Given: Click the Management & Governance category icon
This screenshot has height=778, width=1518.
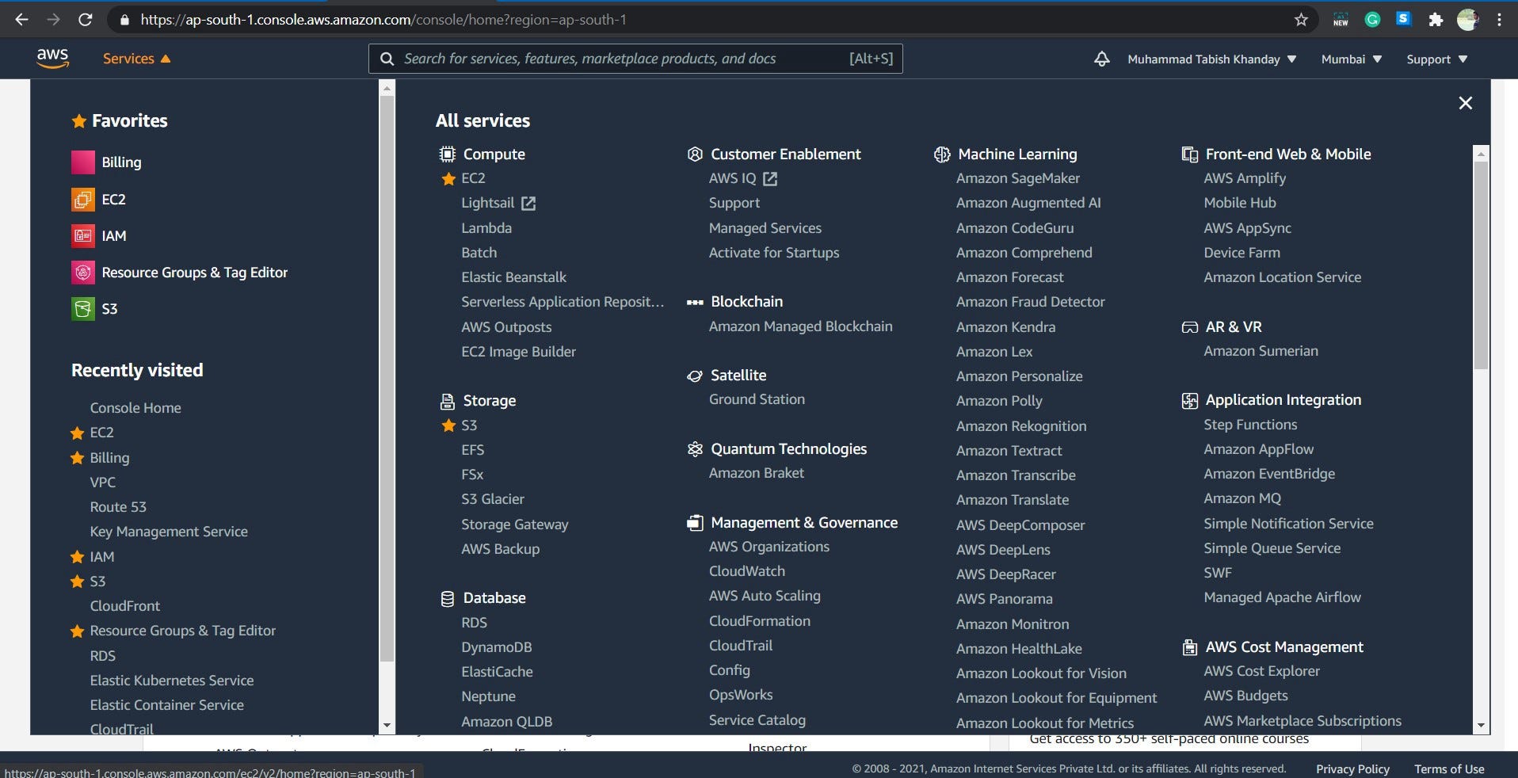Looking at the screenshot, I should tap(695, 523).
